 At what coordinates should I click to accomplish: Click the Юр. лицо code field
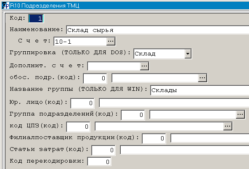(x=82, y=103)
